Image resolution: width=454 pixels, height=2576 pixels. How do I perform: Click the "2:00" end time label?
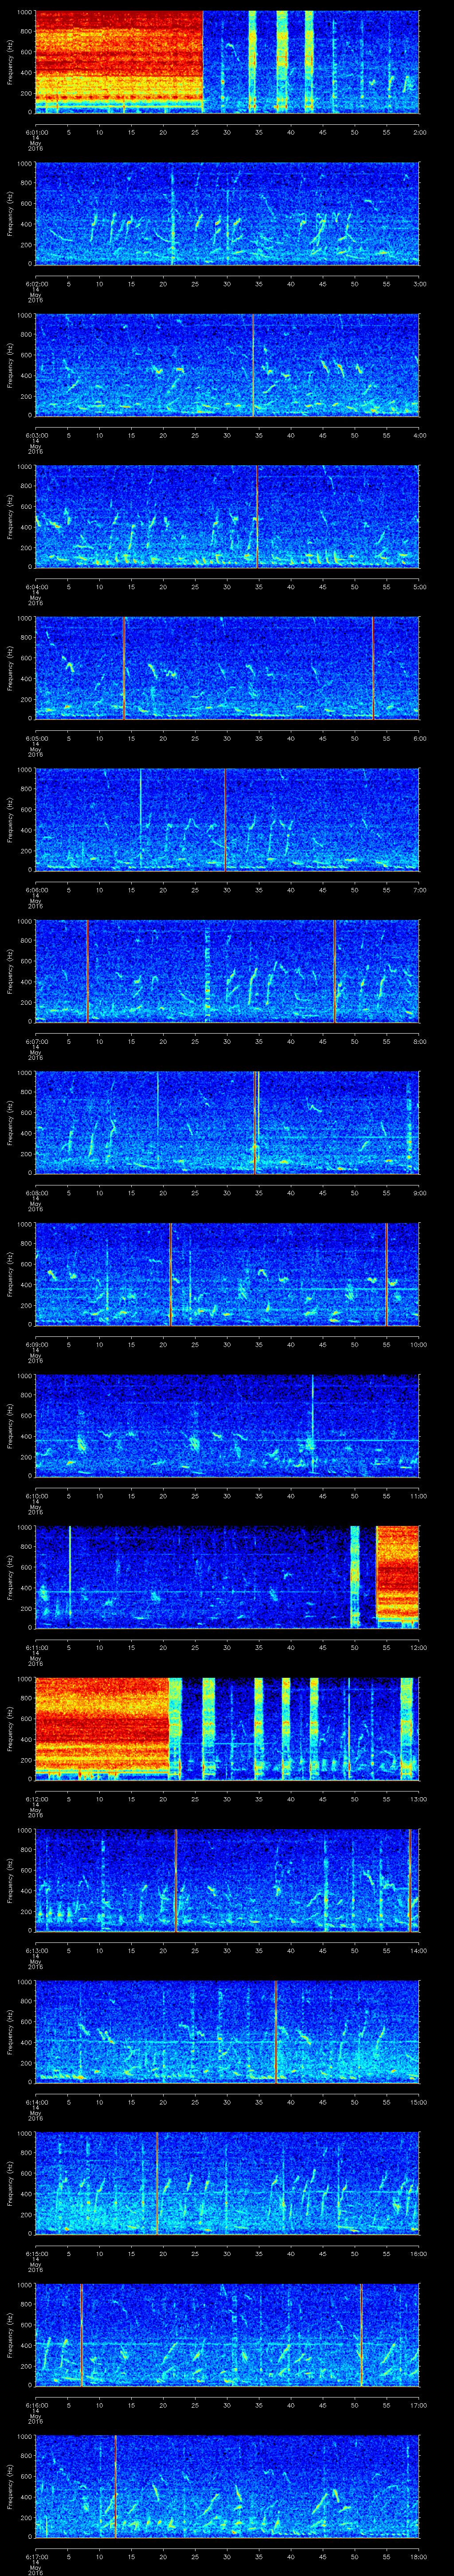coord(420,132)
